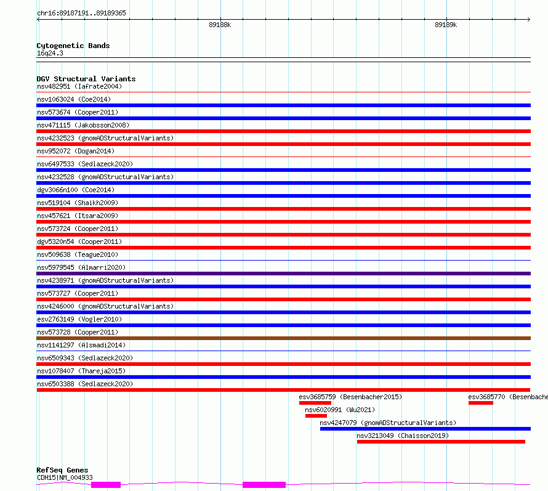The image size is (548, 491).
Task: Click the thin red line for nsv482951
Action: (283, 92)
